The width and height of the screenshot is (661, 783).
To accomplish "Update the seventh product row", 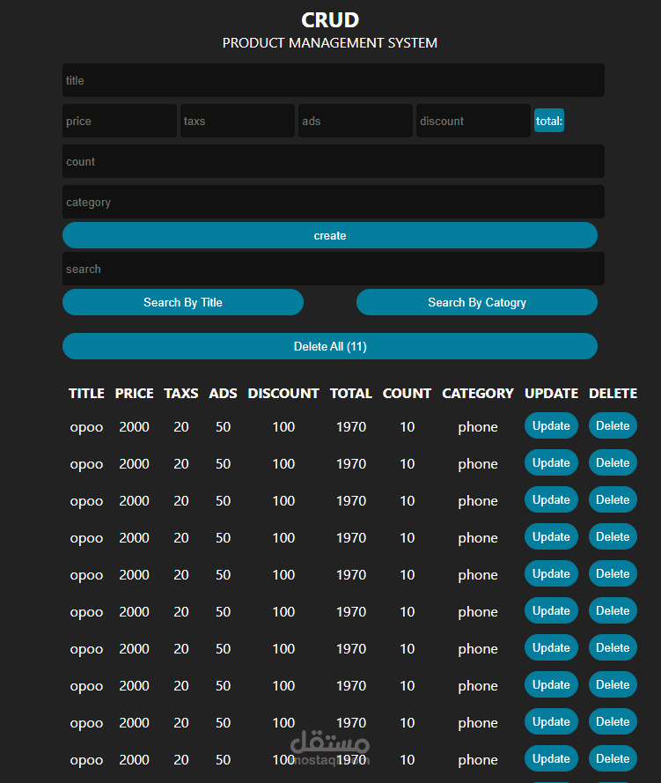I will [551, 647].
